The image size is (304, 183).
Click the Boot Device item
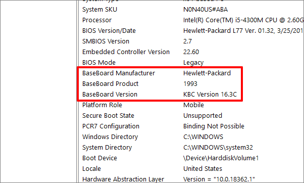click(191, 158)
